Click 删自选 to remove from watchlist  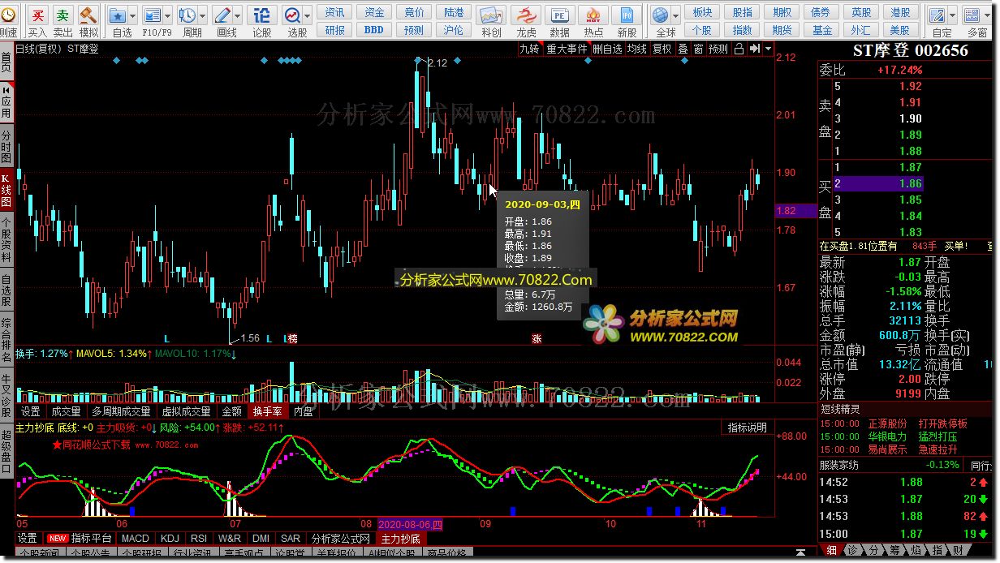(x=607, y=49)
